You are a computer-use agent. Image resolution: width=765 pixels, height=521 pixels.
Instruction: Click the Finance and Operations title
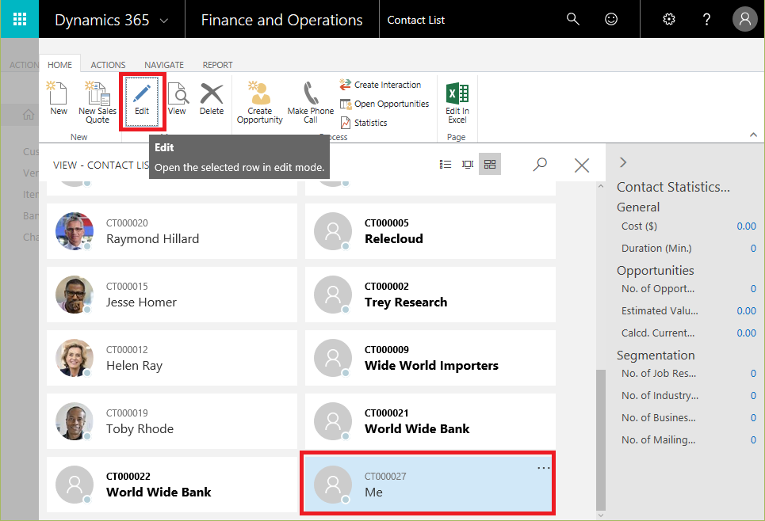tap(281, 20)
